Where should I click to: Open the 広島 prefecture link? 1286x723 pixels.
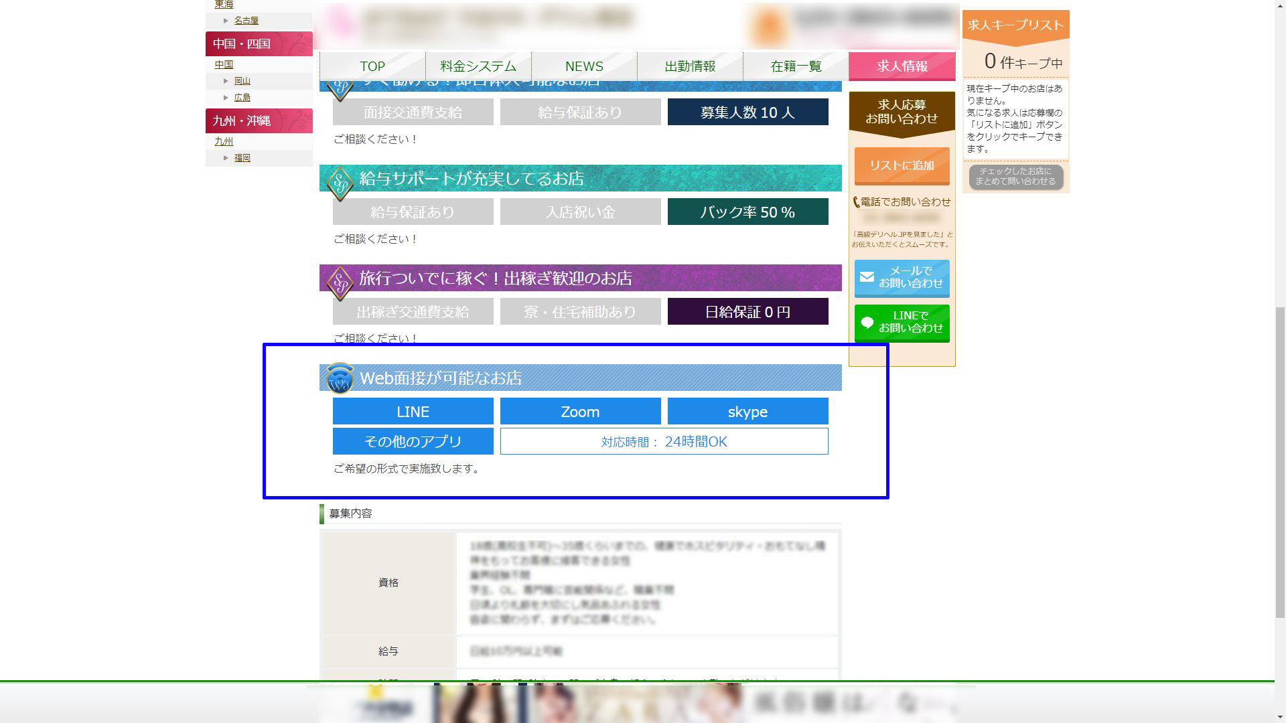(x=242, y=97)
